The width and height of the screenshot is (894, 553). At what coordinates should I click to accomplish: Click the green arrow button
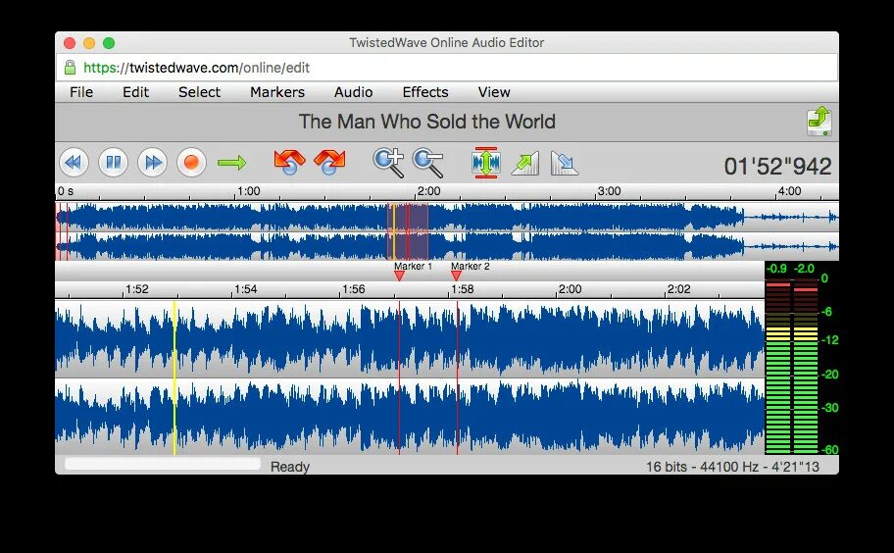(231, 163)
